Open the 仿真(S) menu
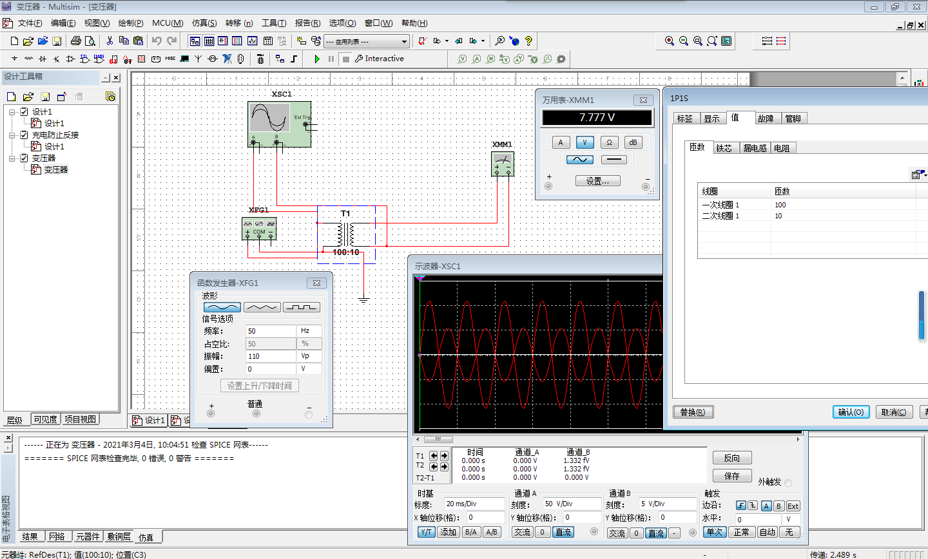Image resolution: width=928 pixels, height=559 pixels. (x=204, y=23)
